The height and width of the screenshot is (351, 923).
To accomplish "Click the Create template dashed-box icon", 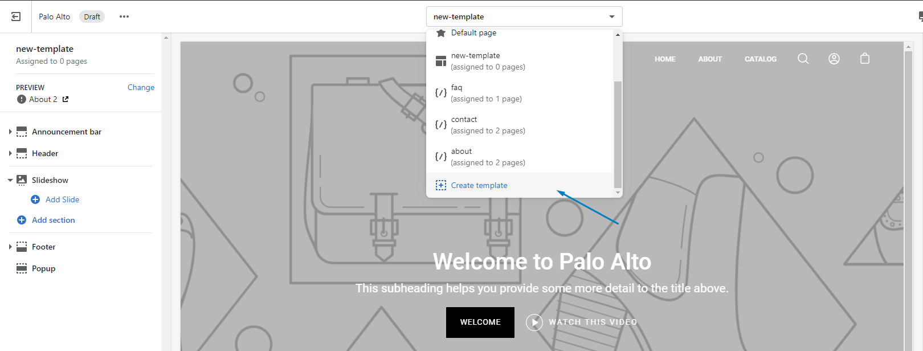I will [441, 185].
